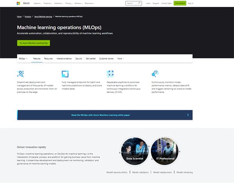Select Model reproducibility label

(x=117, y=172)
